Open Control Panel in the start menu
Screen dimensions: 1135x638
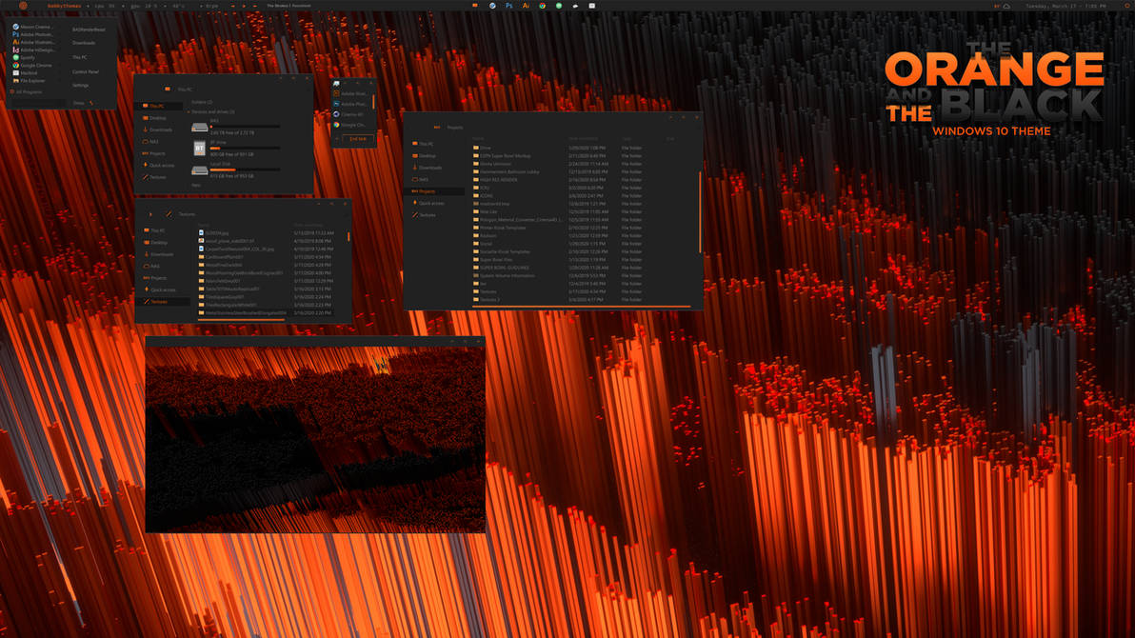(x=86, y=71)
